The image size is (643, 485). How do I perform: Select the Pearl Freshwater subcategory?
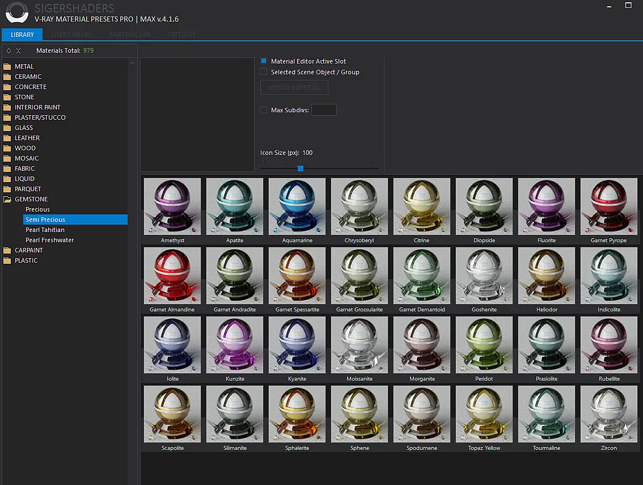(50, 240)
